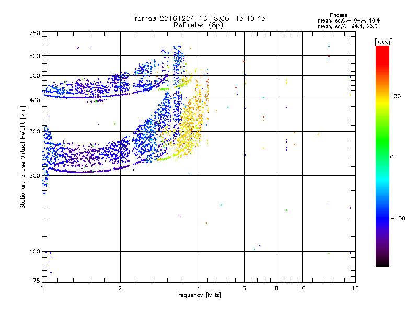Image resolution: width=418 pixels, height=314 pixels.
Task: Click the "200" height axis label
Action: click(x=34, y=176)
